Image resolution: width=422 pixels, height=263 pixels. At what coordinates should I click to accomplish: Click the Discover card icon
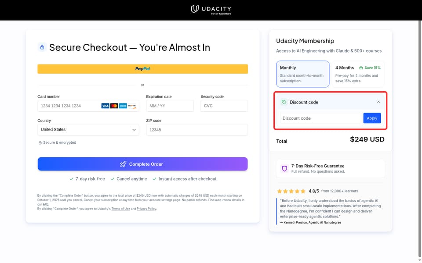[131, 106]
